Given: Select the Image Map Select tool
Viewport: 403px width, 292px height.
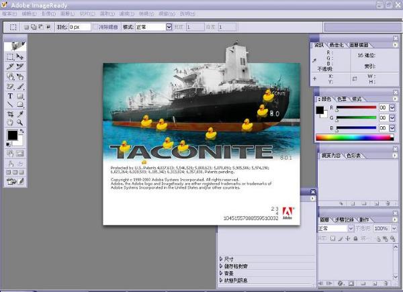Looking at the screenshot, I should pos(20,77).
